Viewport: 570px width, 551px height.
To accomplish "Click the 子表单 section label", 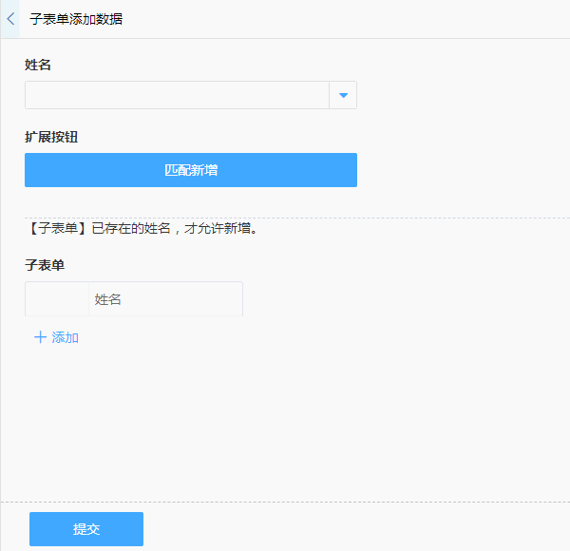I will tap(45, 265).
